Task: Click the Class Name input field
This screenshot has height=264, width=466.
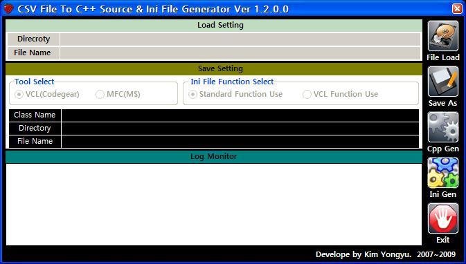Action: click(x=240, y=115)
